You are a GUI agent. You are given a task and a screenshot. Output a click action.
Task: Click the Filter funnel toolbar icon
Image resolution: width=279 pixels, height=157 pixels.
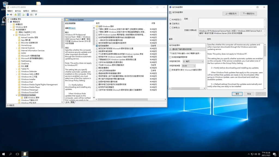coord(36,15)
